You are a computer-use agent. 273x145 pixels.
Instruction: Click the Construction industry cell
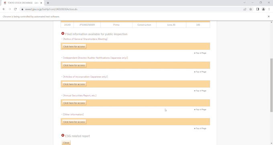point(144,25)
